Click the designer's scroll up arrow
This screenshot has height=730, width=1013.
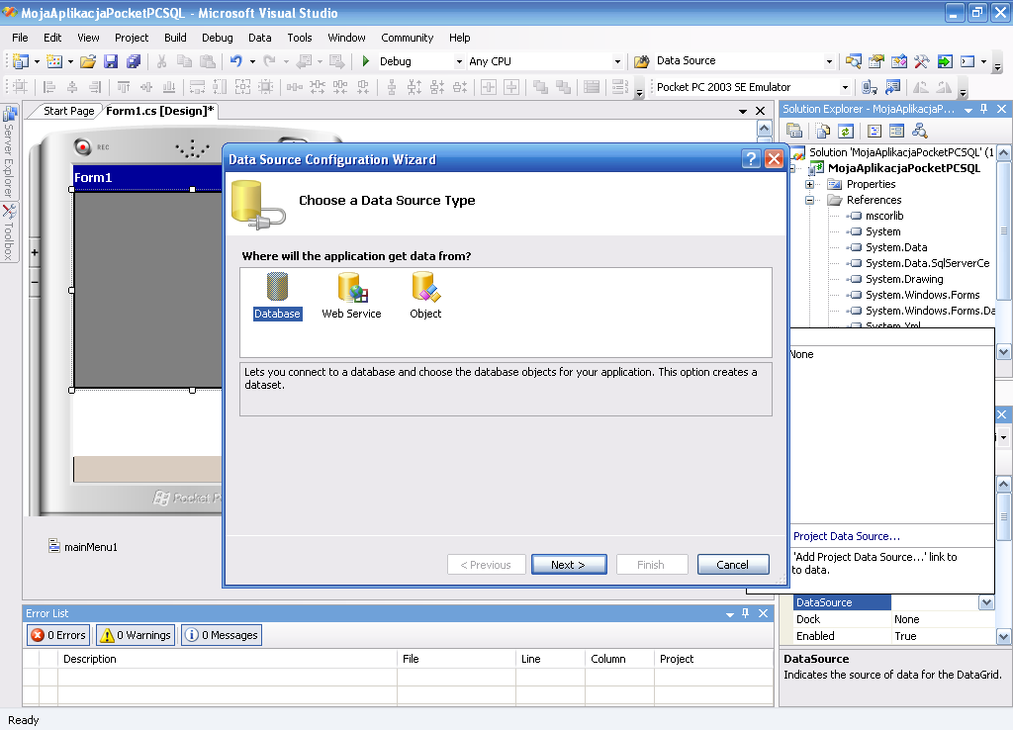pos(764,128)
